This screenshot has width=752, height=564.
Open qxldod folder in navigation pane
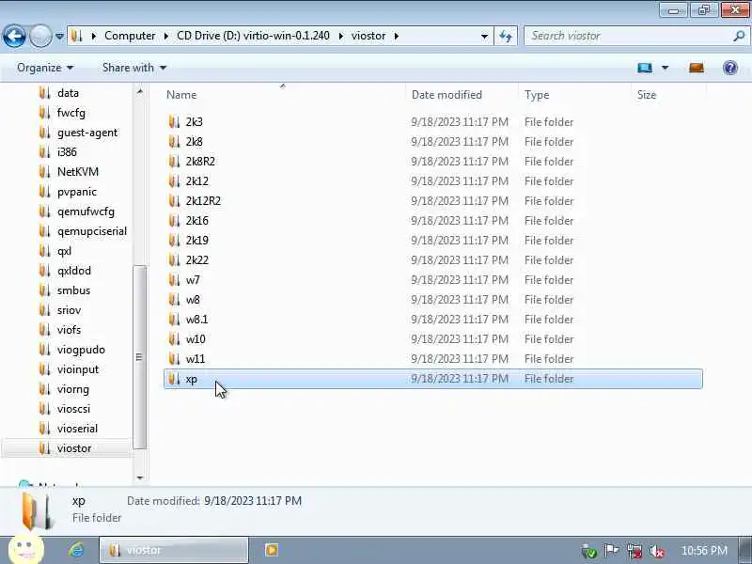tap(74, 271)
